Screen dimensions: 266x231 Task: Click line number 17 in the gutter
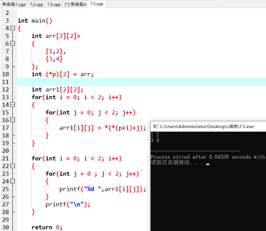[5, 128]
